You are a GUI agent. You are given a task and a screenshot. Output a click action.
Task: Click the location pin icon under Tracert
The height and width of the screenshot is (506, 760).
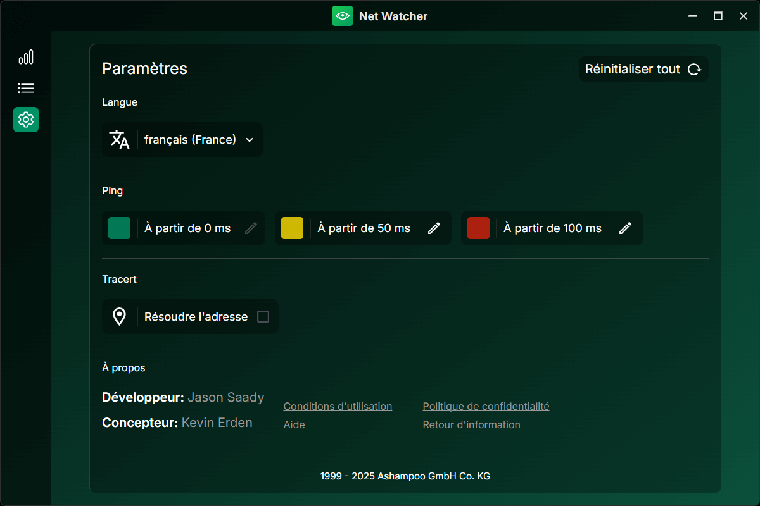pos(119,316)
